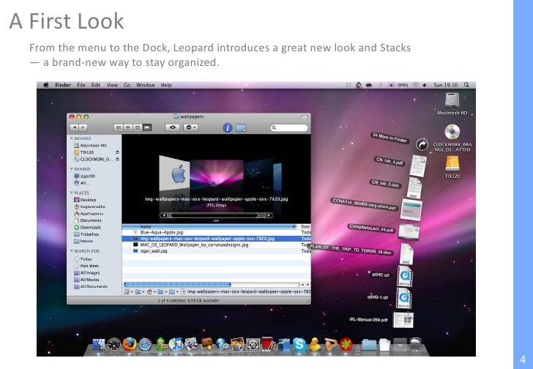533x369 pixels.
Task: Click file list horizontal scrollbar
Action: (177, 284)
